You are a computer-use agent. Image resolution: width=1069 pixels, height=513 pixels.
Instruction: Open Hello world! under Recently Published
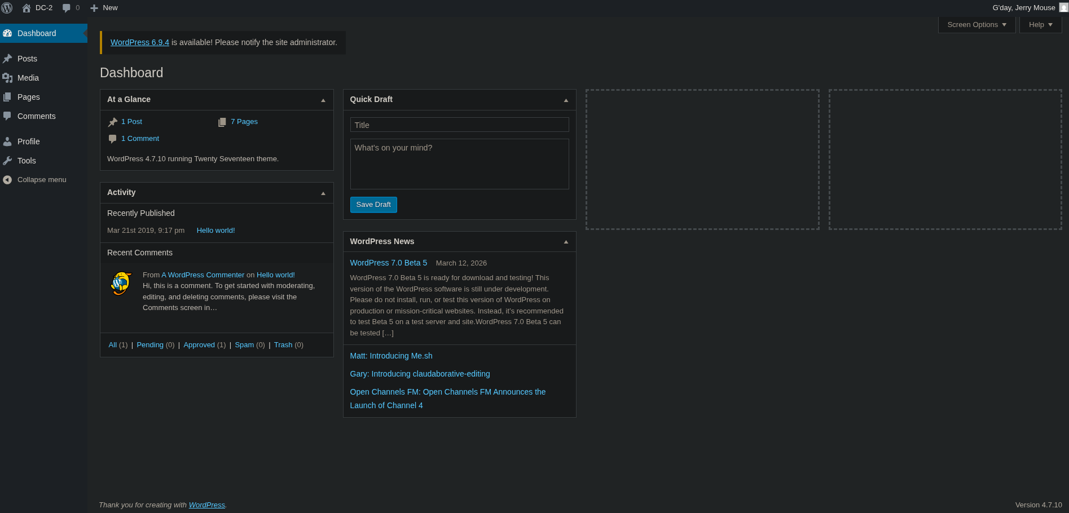pos(215,231)
